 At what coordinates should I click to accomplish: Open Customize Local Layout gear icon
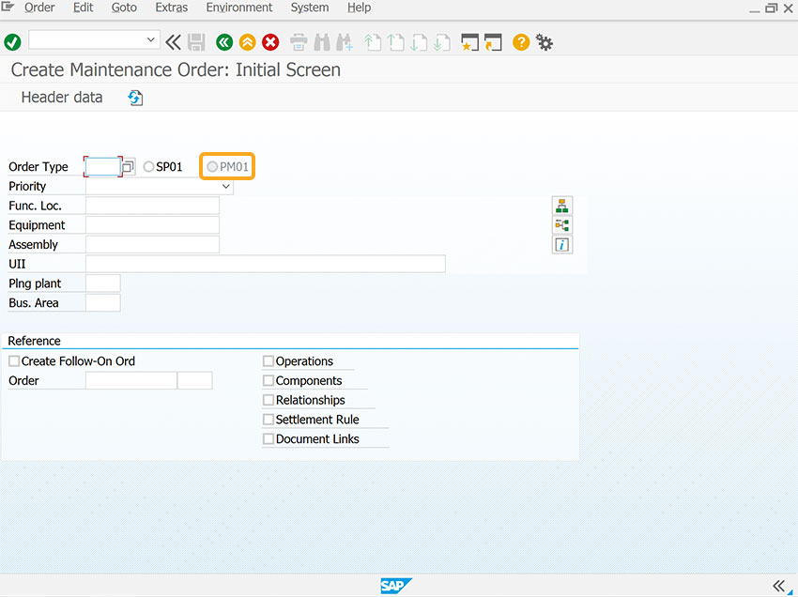point(545,42)
